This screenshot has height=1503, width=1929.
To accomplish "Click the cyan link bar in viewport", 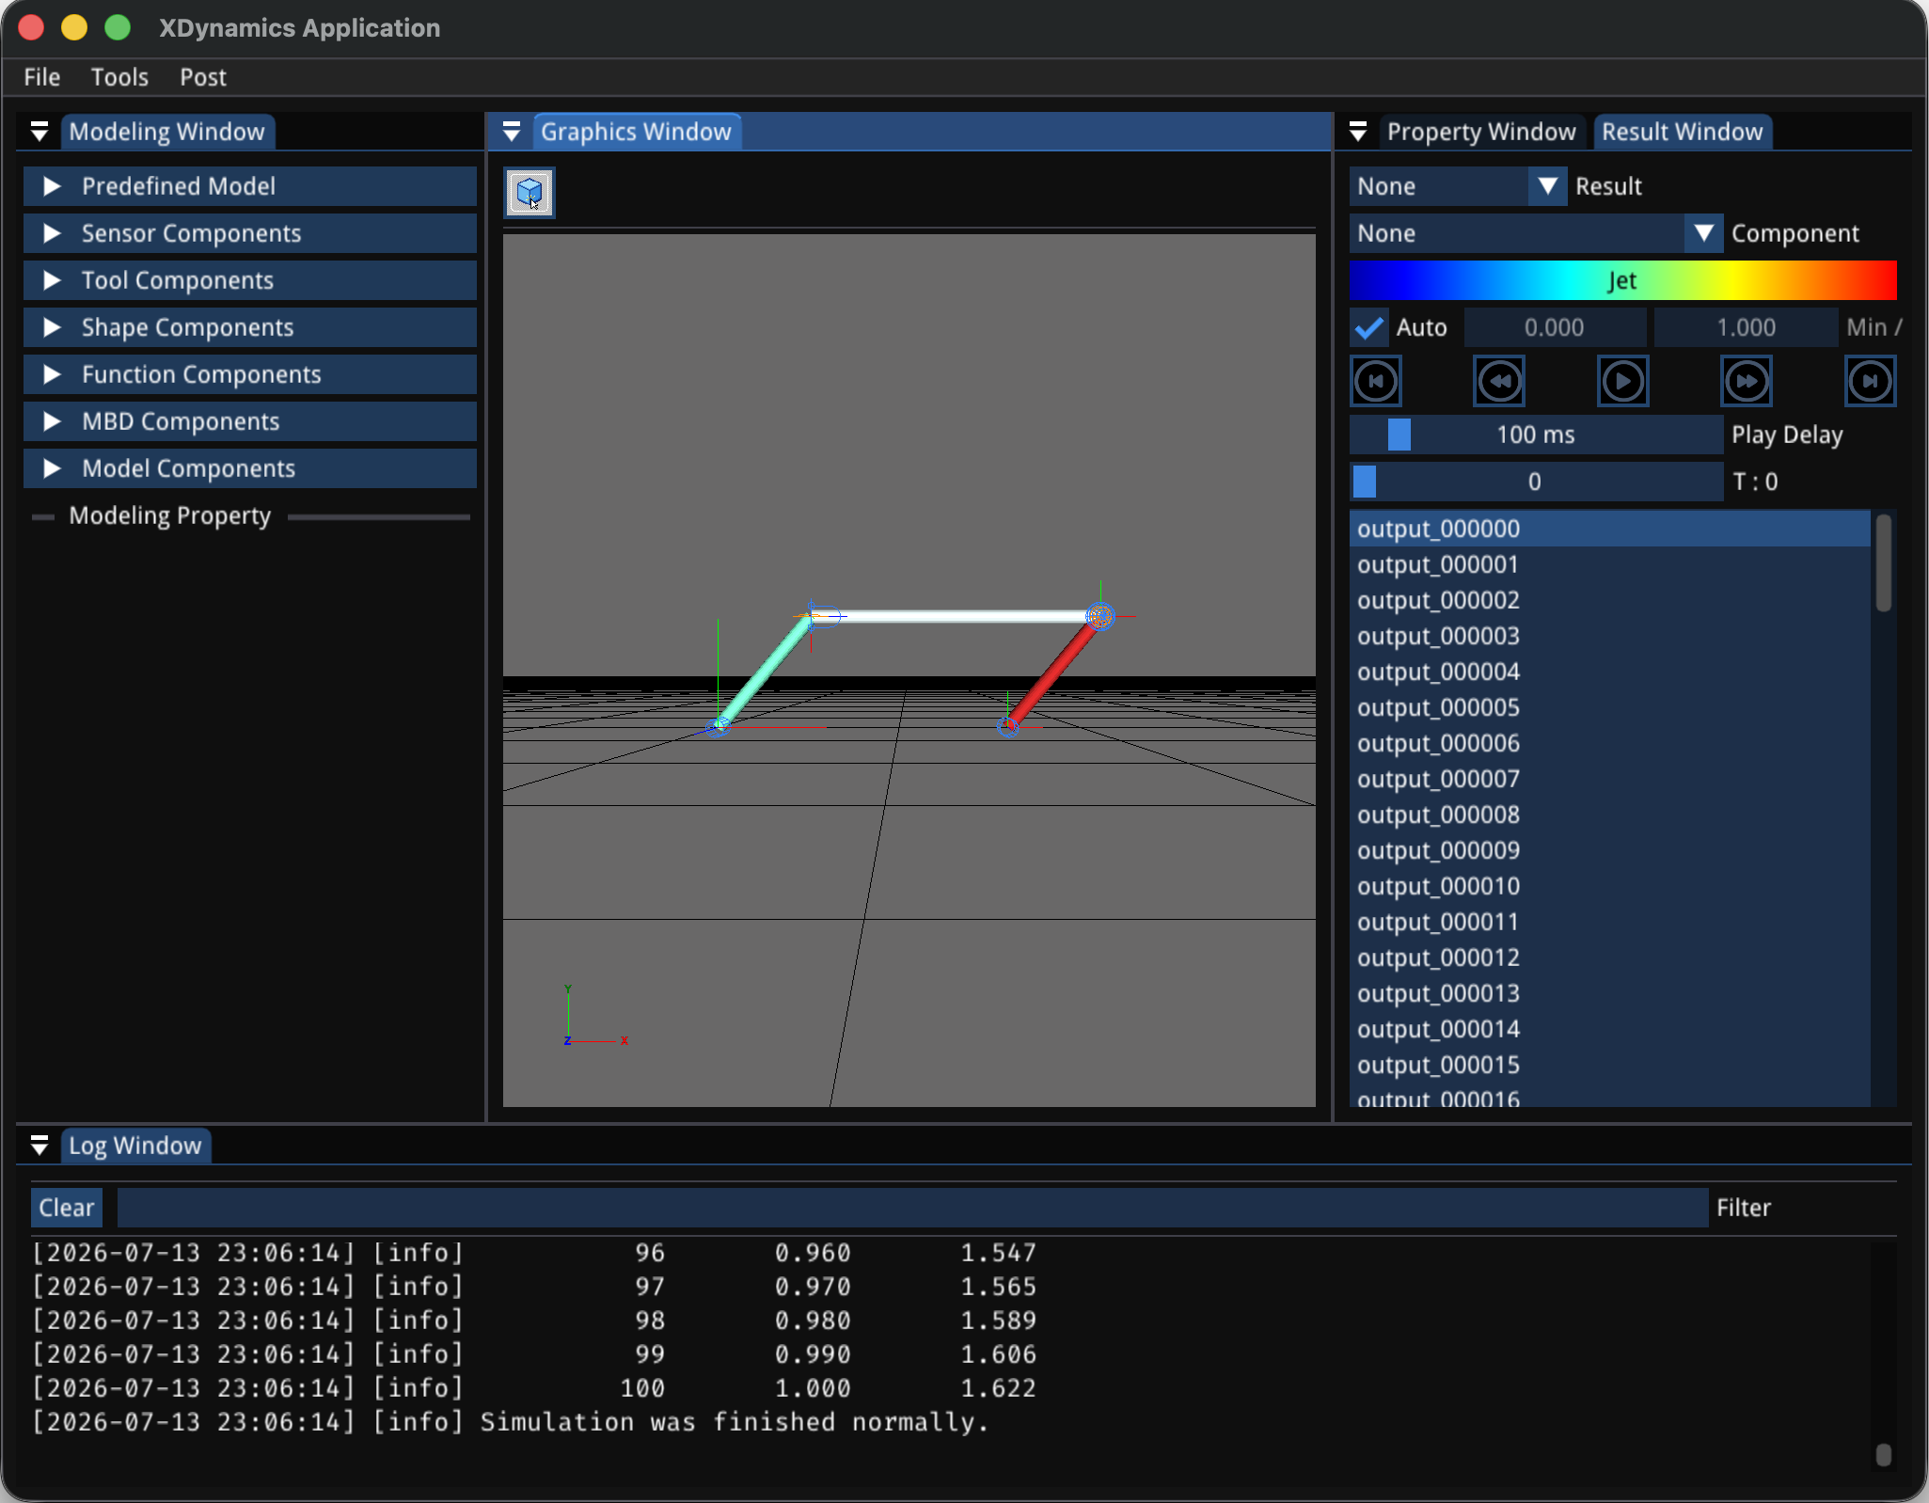I will [764, 672].
